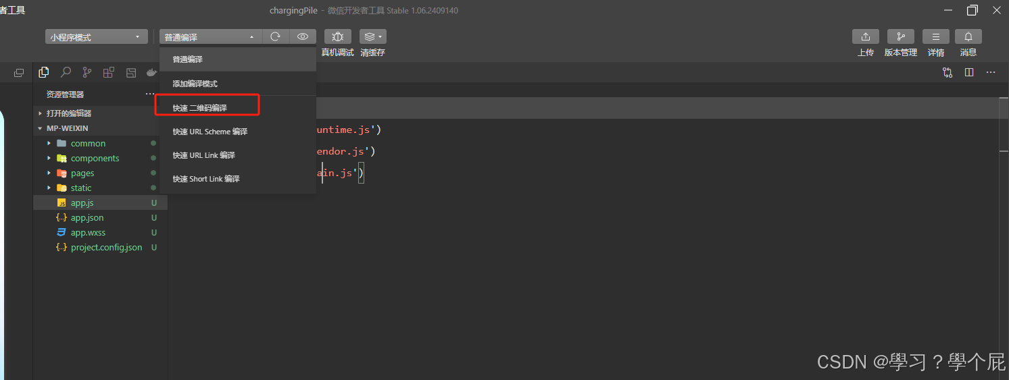Open 消息 bell icon
The height and width of the screenshot is (380, 1009).
click(968, 37)
